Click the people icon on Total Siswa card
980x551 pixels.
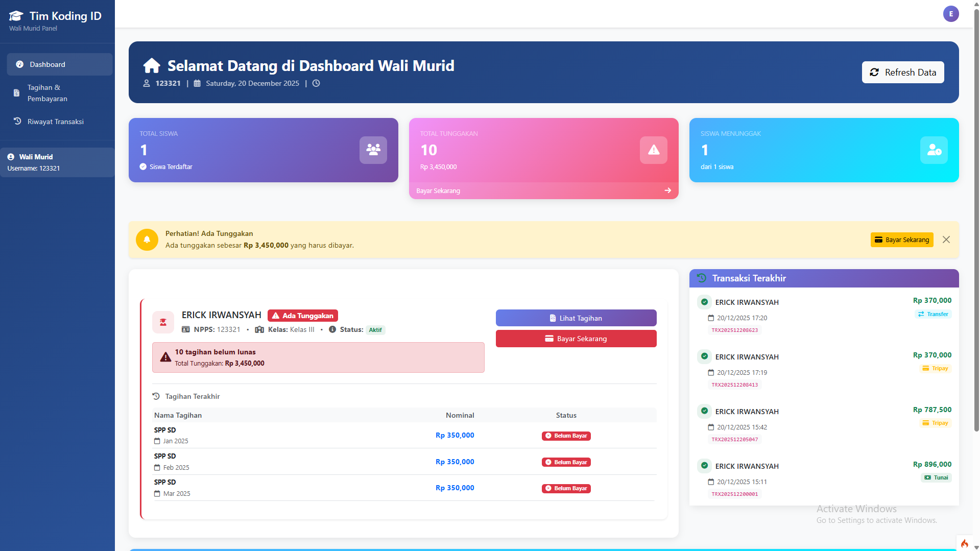point(372,150)
